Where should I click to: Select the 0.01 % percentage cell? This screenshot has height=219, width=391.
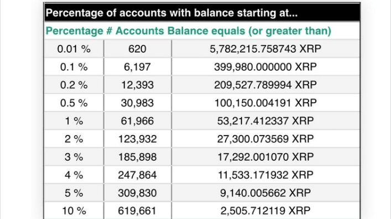[74, 49]
